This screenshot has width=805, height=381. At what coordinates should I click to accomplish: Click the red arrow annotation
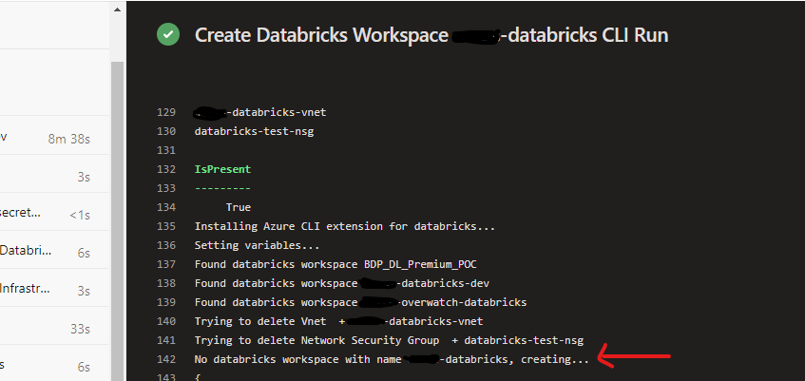(x=635, y=358)
